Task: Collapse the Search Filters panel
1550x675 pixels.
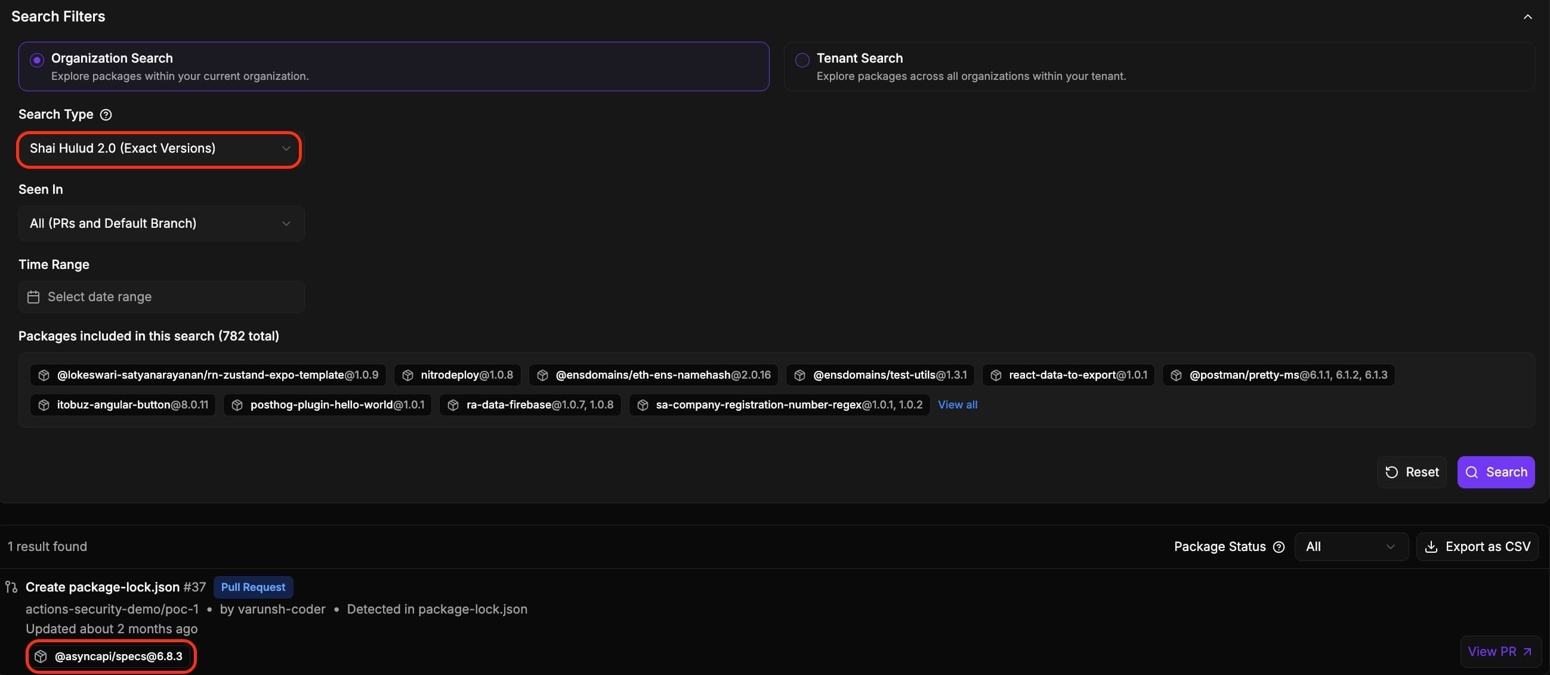Action: pyautogui.click(x=1527, y=17)
